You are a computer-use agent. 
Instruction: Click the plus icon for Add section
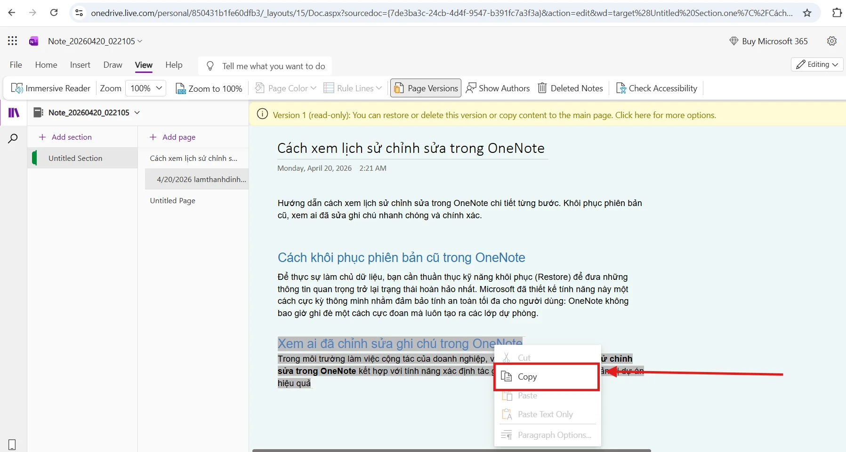pyautogui.click(x=42, y=137)
